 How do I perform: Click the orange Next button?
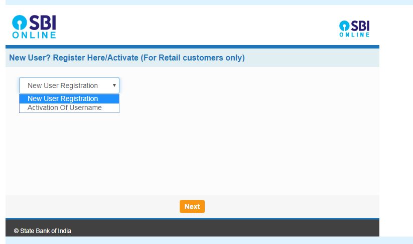tap(192, 206)
